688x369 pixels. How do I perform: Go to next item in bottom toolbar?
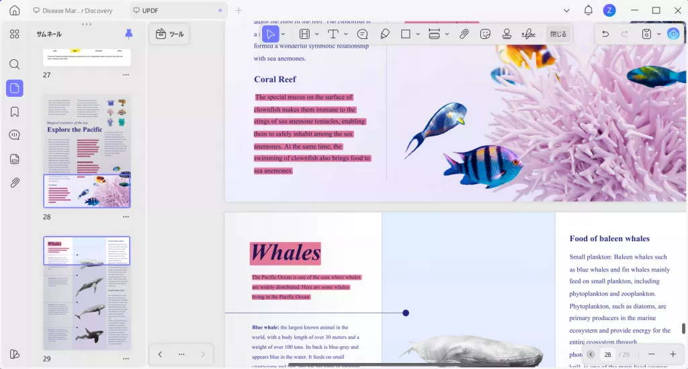pos(203,354)
